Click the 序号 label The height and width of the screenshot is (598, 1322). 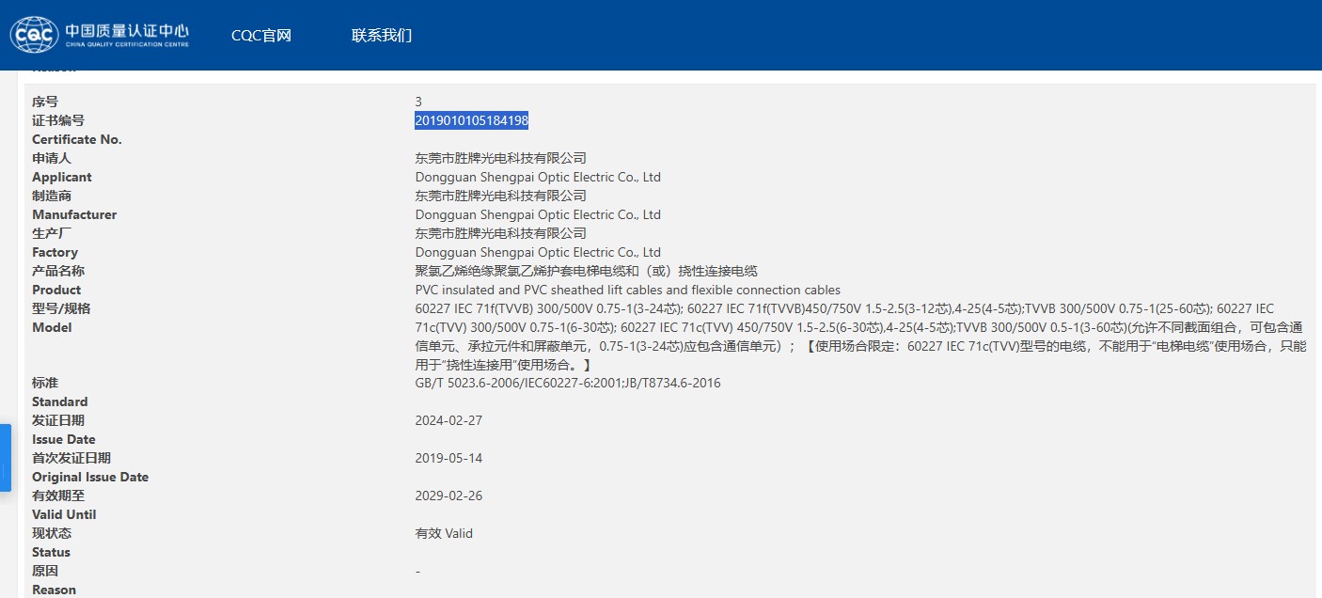tap(45, 102)
